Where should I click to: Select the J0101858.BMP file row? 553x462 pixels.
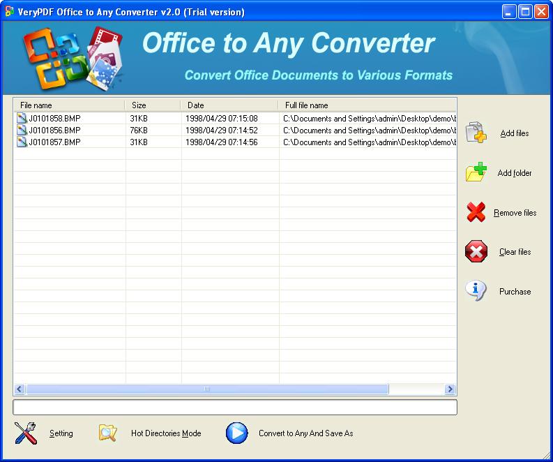(x=235, y=118)
